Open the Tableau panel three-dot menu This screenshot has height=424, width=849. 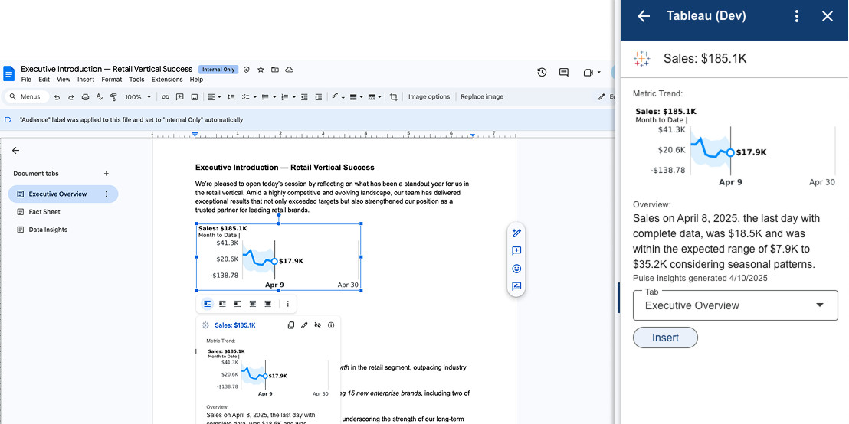coord(796,16)
